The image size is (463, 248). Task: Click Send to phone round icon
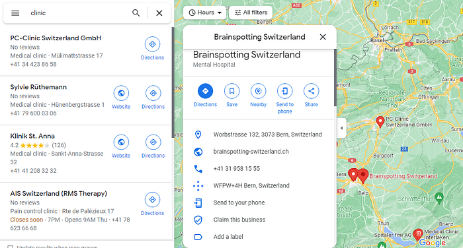point(284,91)
